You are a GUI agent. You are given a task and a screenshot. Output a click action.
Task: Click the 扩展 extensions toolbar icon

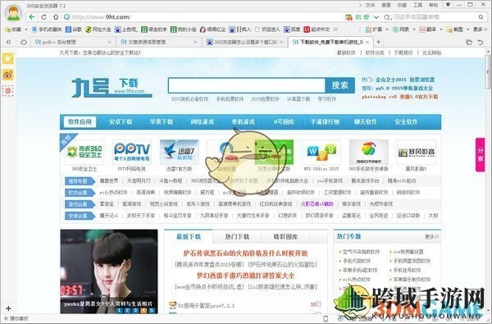coord(374,30)
